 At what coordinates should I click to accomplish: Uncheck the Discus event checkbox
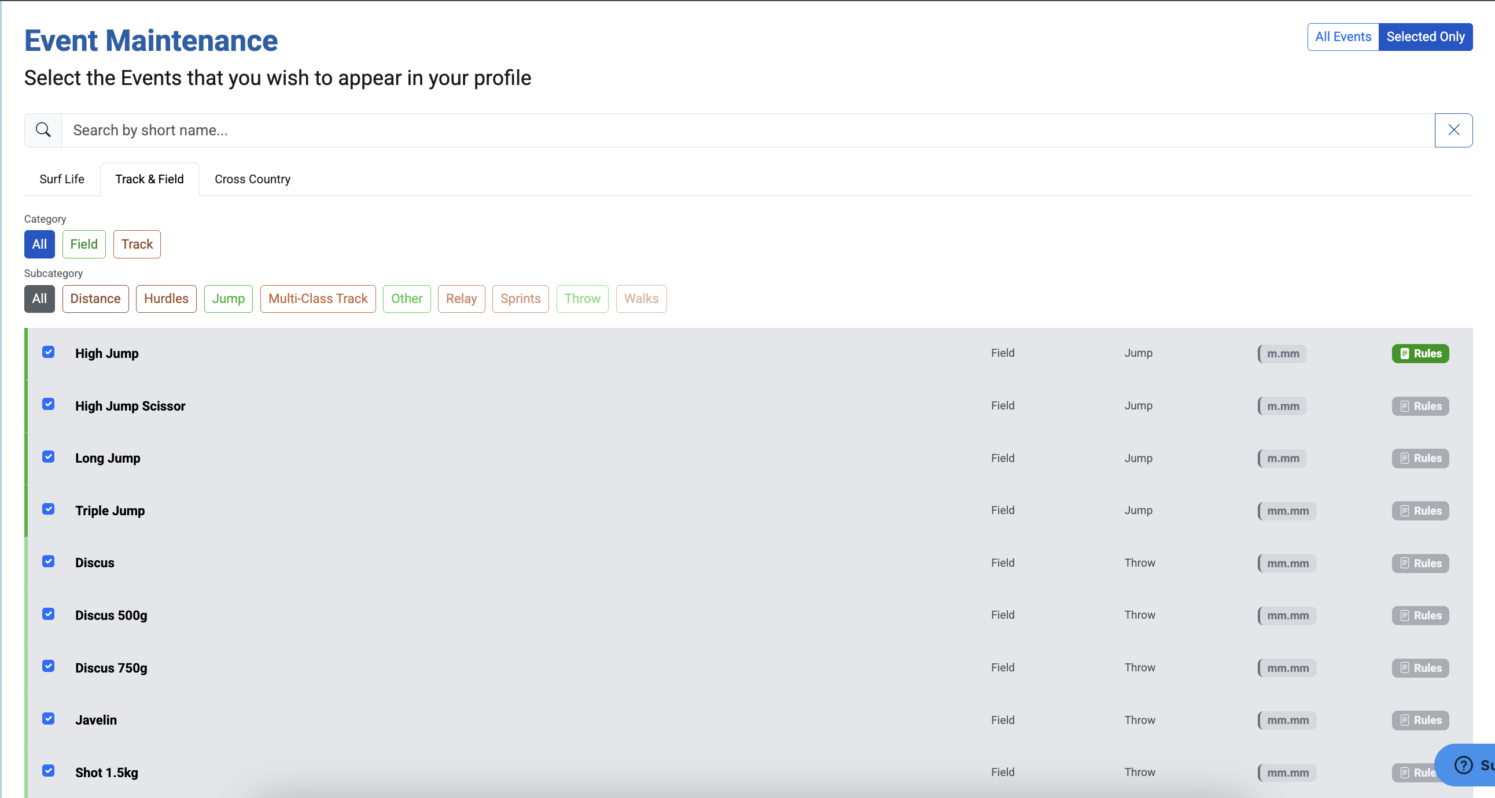[49, 561]
